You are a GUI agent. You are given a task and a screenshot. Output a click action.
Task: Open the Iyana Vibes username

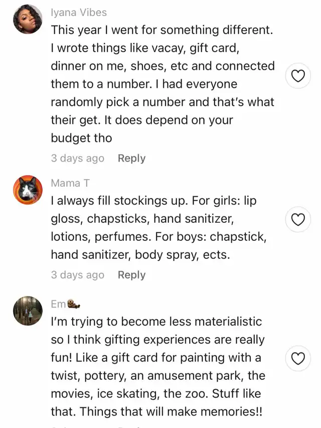(79, 12)
